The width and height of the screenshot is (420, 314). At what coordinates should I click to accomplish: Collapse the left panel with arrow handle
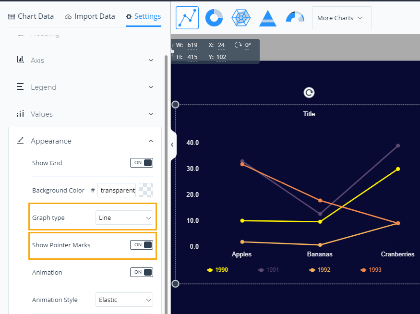pyautogui.click(x=172, y=145)
